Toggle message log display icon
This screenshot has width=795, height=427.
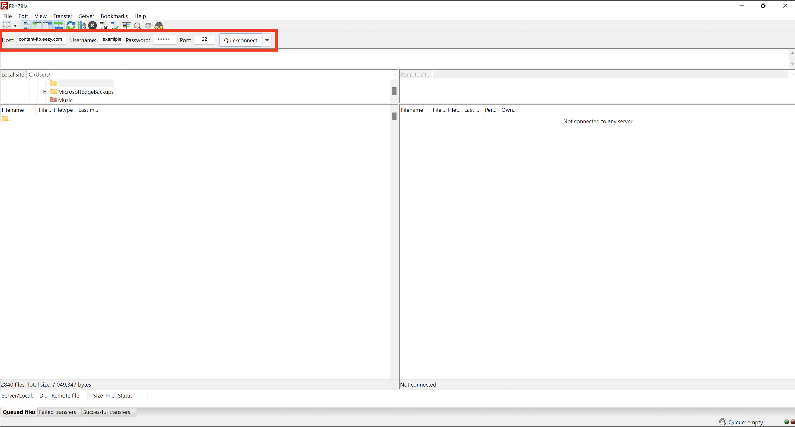[x=27, y=26]
